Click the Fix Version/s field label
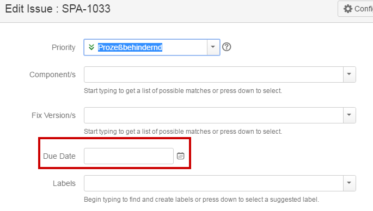 pyautogui.click(x=53, y=115)
